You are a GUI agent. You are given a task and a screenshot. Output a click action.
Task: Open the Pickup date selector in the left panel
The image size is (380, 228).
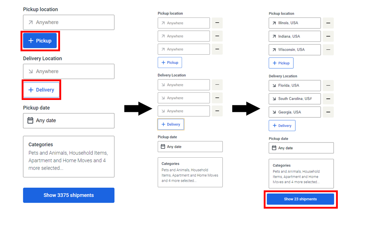pyautogui.click(x=68, y=120)
